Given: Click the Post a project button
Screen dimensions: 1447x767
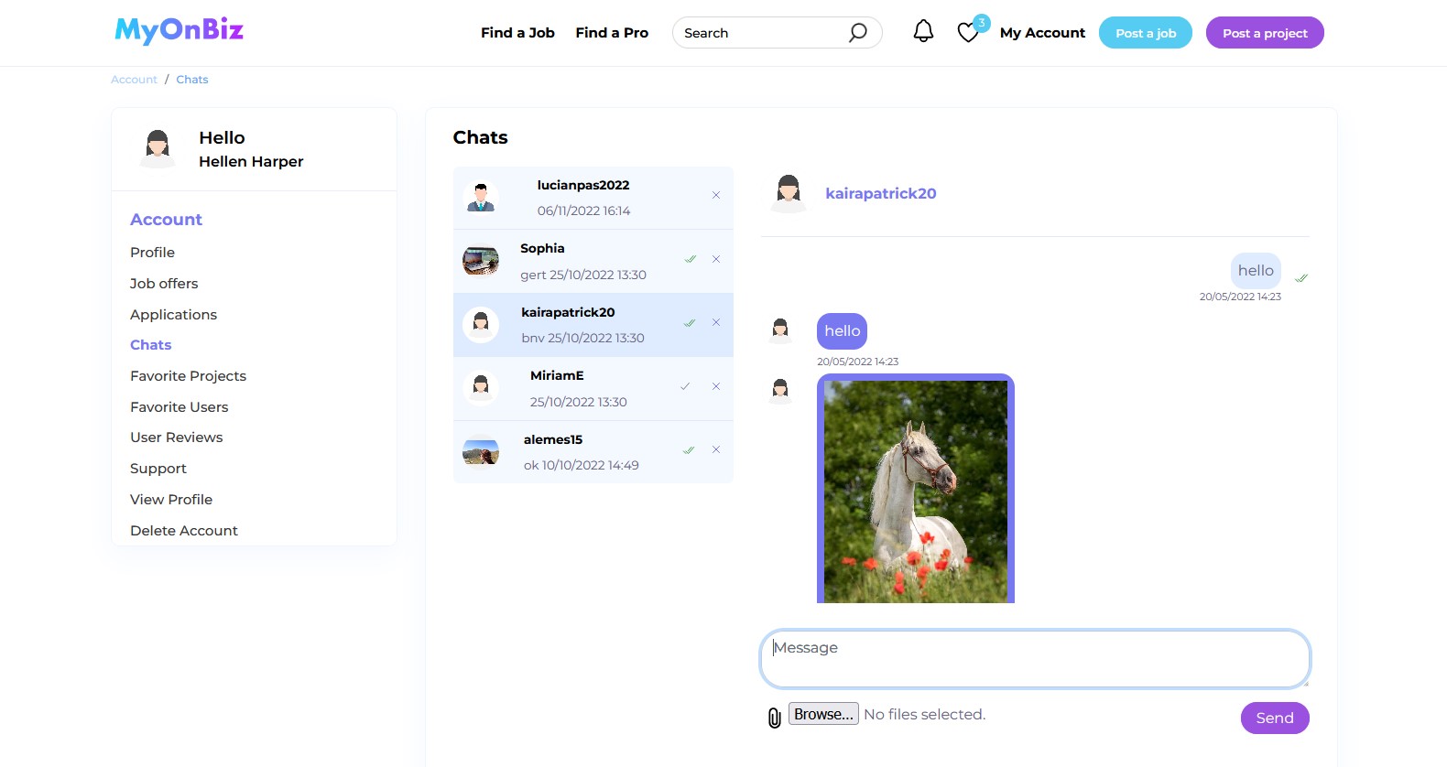Looking at the screenshot, I should (x=1265, y=33).
